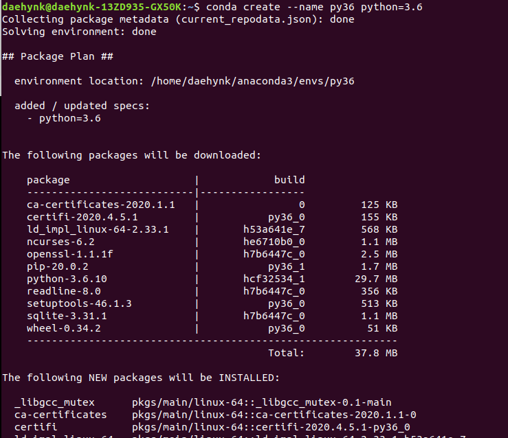Select wheel-0.34.2 package name

(64, 328)
